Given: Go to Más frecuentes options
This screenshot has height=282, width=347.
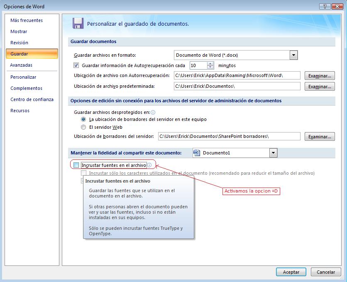Looking at the screenshot, I should tap(27, 20).
